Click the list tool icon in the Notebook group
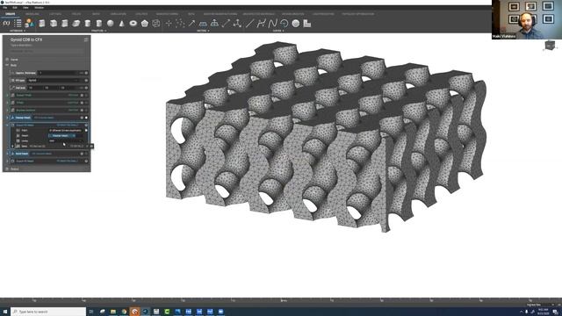This screenshot has height=316, width=562. tap(18, 24)
